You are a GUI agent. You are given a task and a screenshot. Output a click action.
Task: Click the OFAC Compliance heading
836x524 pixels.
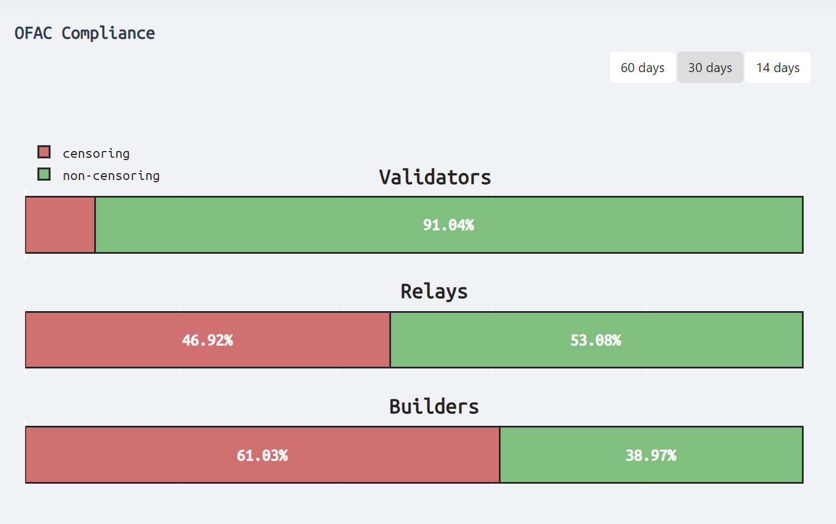[x=85, y=33]
